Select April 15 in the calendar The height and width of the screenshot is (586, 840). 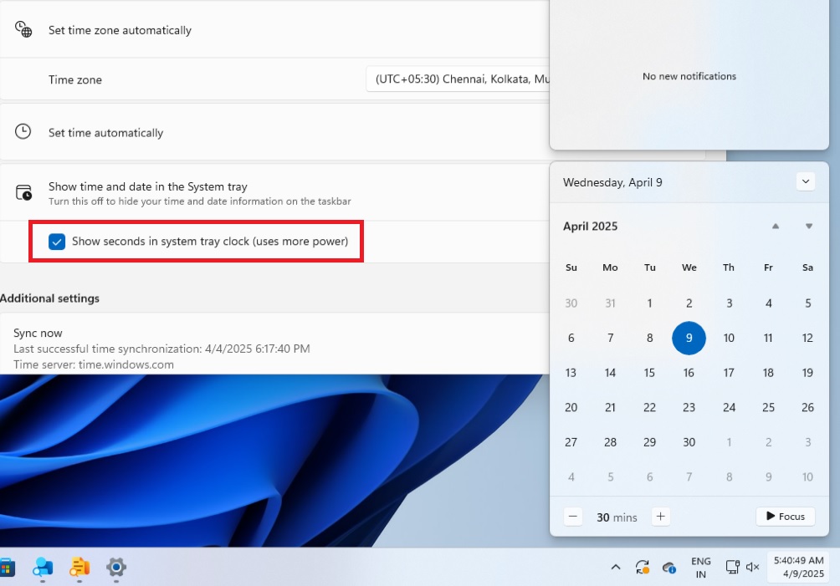(x=649, y=373)
